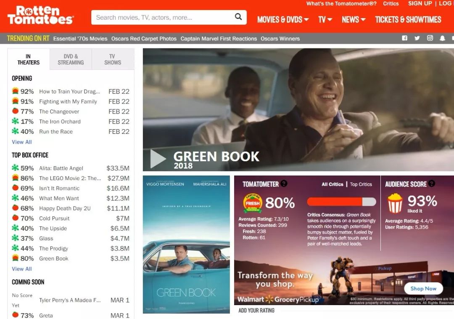Open the Instagram social icon

(x=430, y=38)
